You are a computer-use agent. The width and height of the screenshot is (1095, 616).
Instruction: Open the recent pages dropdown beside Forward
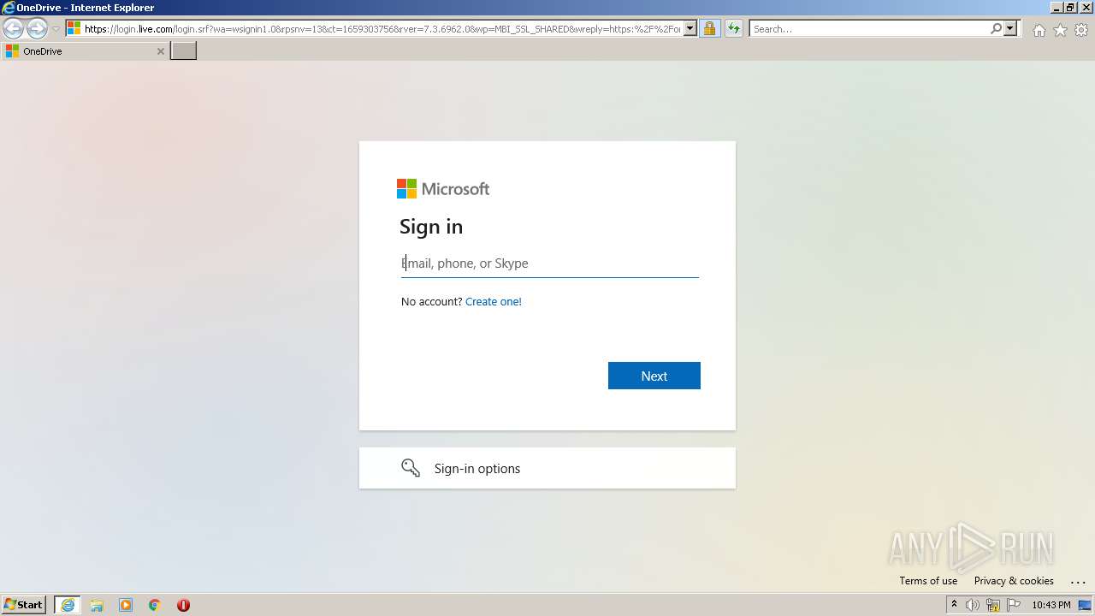pos(56,29)
